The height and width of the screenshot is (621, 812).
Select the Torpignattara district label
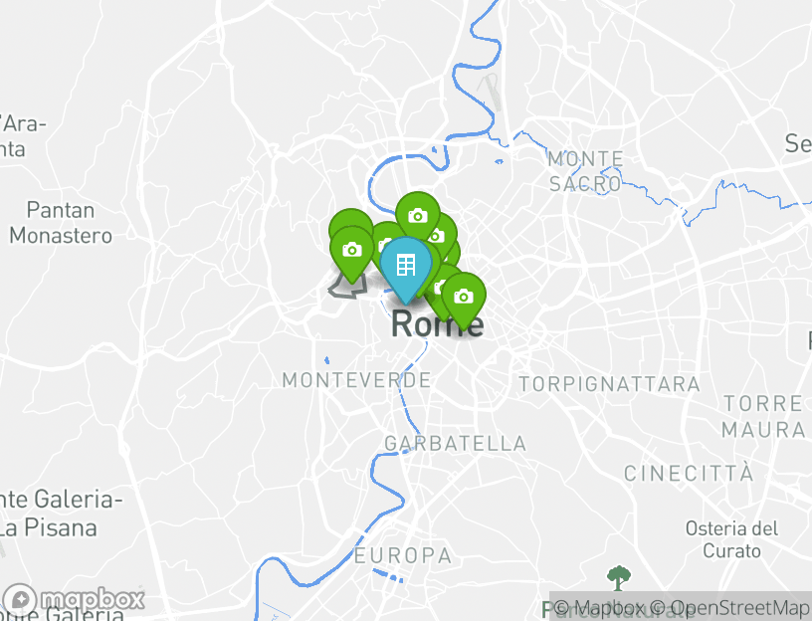[x=610, y=384]
